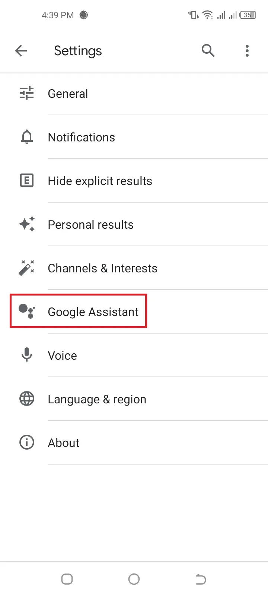This screenshot has height=597, width=268.
Task: Tap the Language & region globe icon
Action: click(x=27, y=399)
